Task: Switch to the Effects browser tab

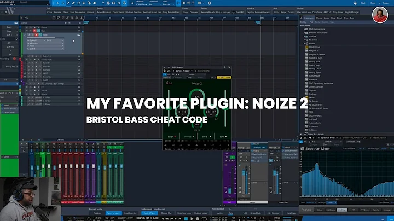Action: (x=319, y=18)
